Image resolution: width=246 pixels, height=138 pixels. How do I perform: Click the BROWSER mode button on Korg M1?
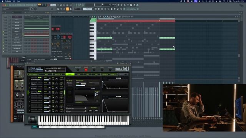[x=78, y=70]
